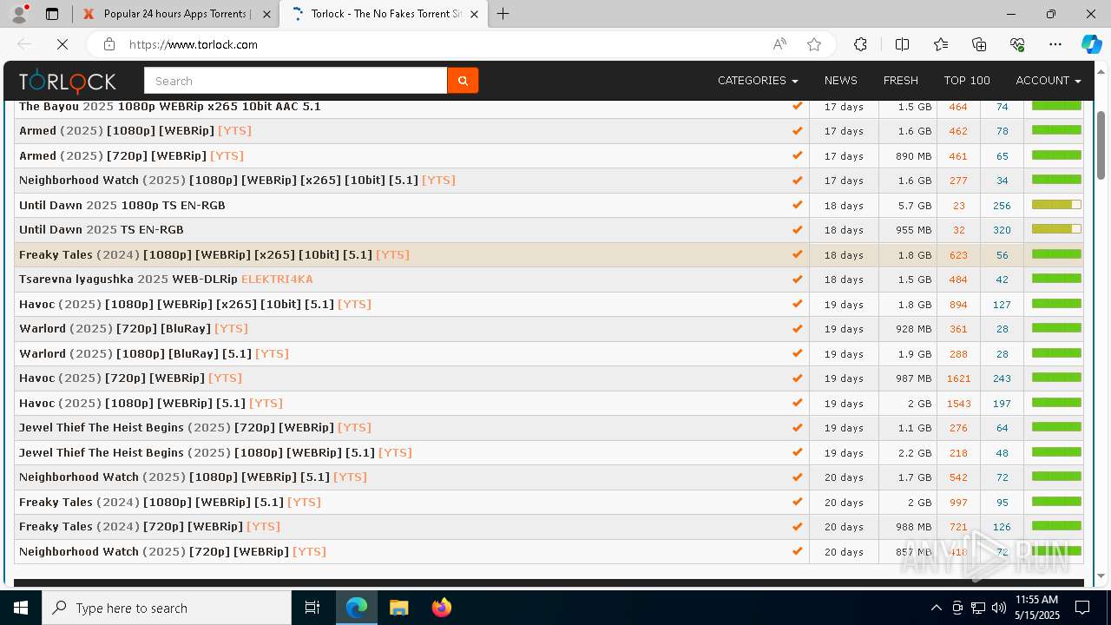Open Task View in taskbar
Image resolution: width=1111 pixels, height=625 pixels.
[312, 608]
